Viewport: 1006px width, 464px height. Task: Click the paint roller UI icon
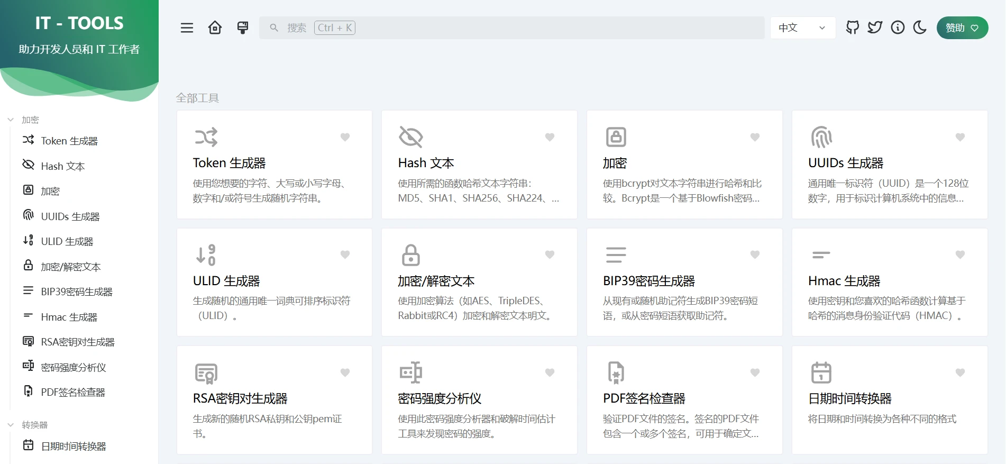click(x=243, y=28)
